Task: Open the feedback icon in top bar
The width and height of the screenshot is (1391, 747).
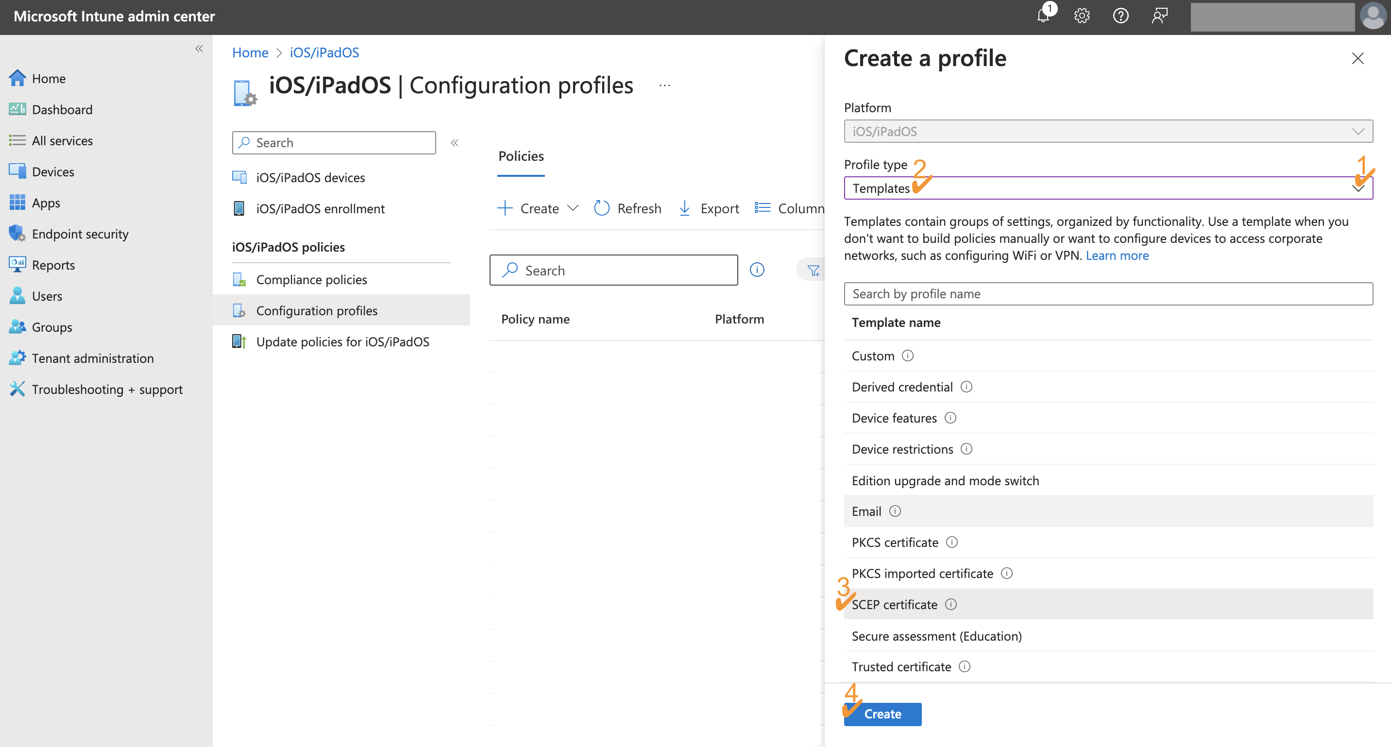Action: (x=1159, y=16)
